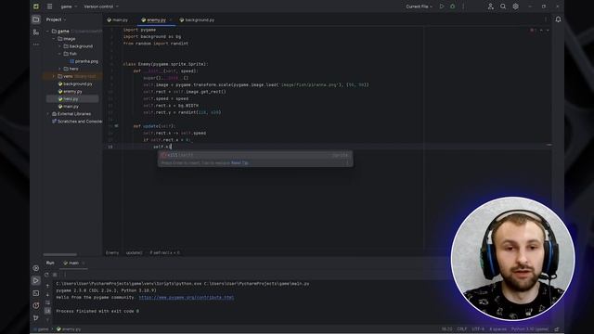Image resolution: width=594 pixels, height=334 pixels.
Task: Click the override gutter marker beside update
Action: click(116, 126)
